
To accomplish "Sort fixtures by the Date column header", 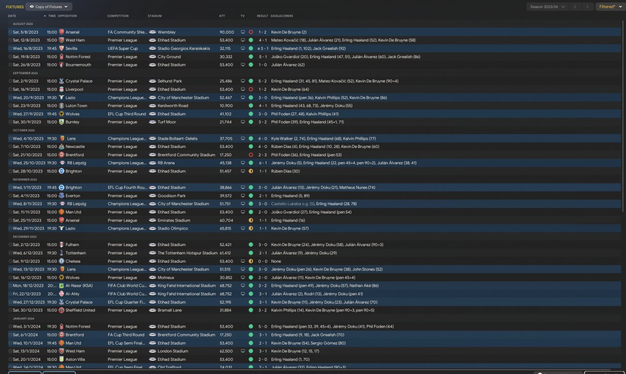I will [12, 16].
